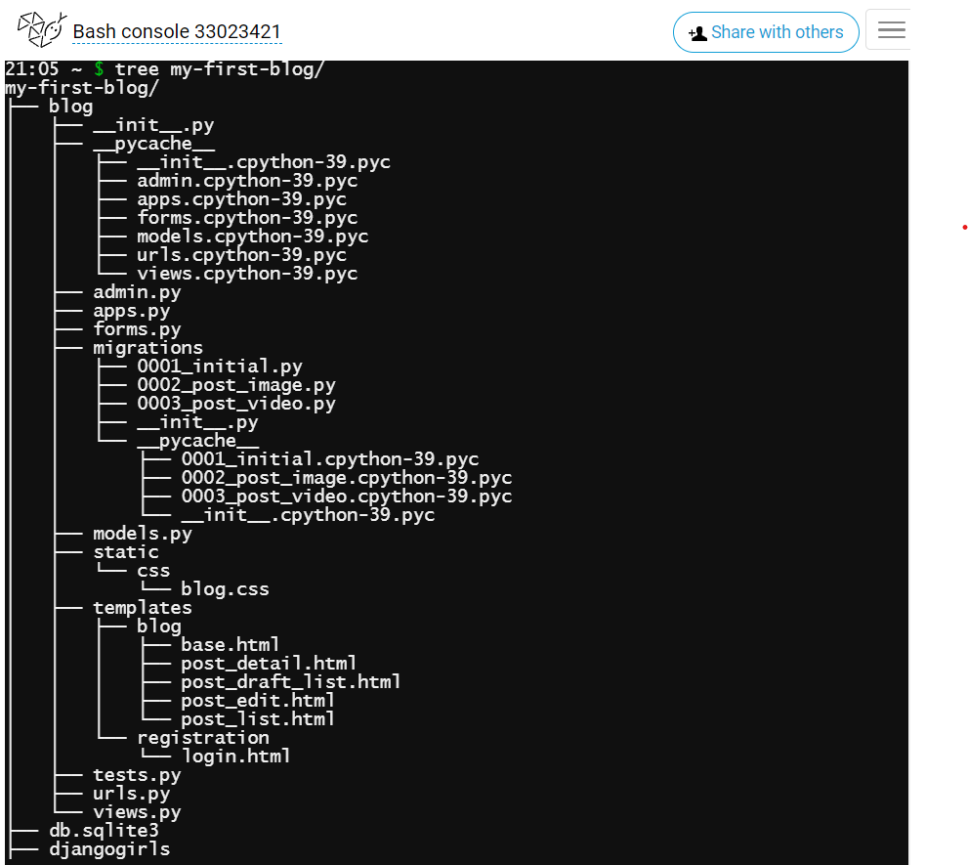Click the djangogirls directory line

[x=109, y=849]
